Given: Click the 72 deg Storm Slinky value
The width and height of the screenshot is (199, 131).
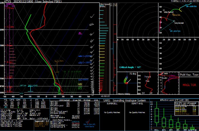Looking at the screenshot, I should click(132, 74).
